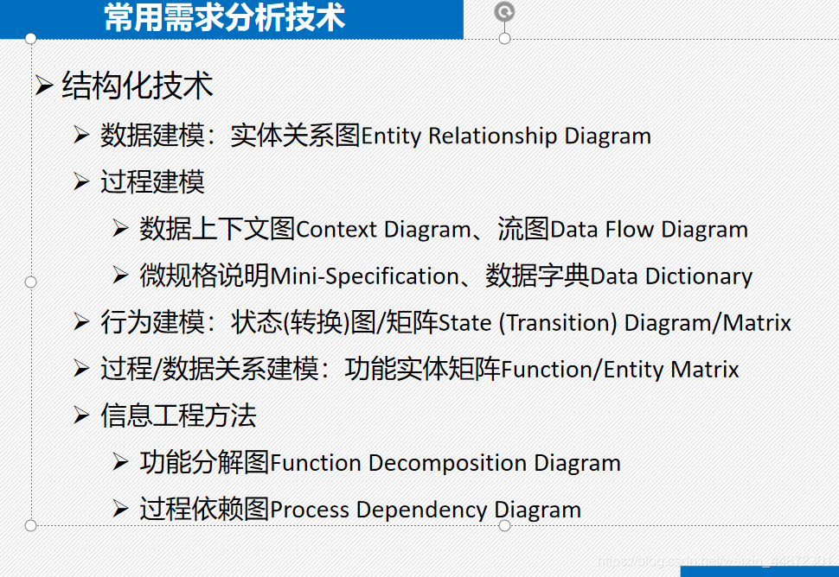Viewport: 839px width, 577px height.
Task: Click the 行为建模 State Transition Diagram line
Action: point(445,323)
